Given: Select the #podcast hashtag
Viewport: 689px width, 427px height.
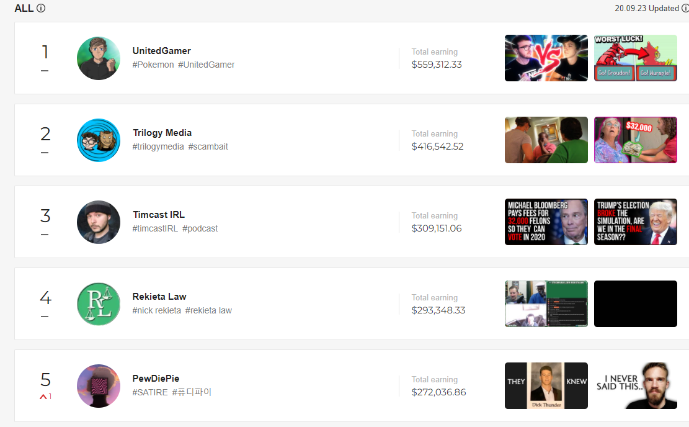Looking at the screenshot, I should click(x=200, y=228).
